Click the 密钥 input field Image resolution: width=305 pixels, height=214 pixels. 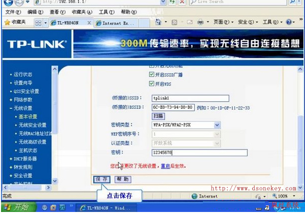(x=199, y=152)
